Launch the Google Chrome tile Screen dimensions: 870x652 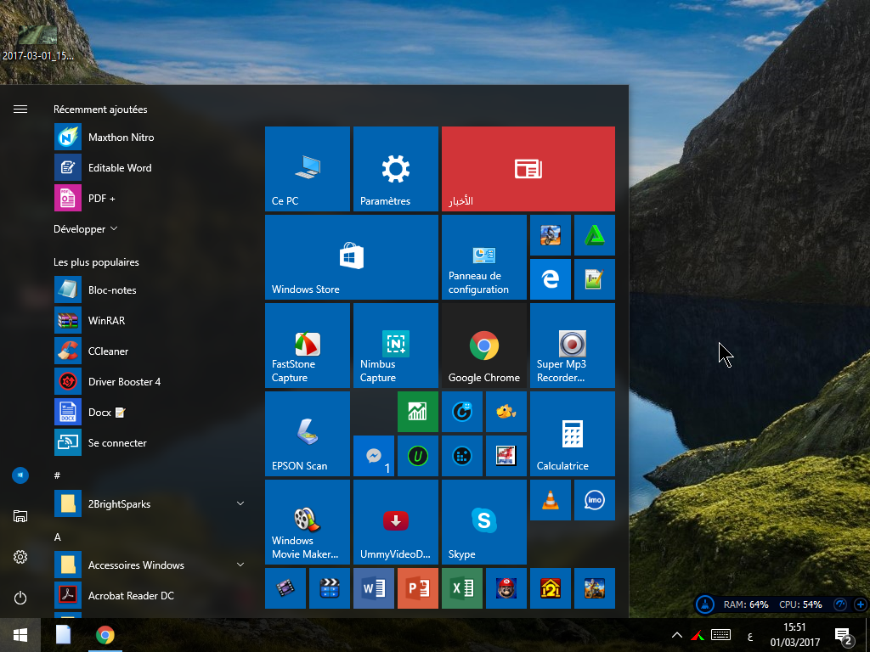tap(483, 346)
